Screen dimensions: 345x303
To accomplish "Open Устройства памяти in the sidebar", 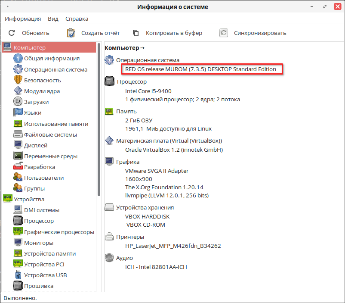I will (x=50, y=253).
